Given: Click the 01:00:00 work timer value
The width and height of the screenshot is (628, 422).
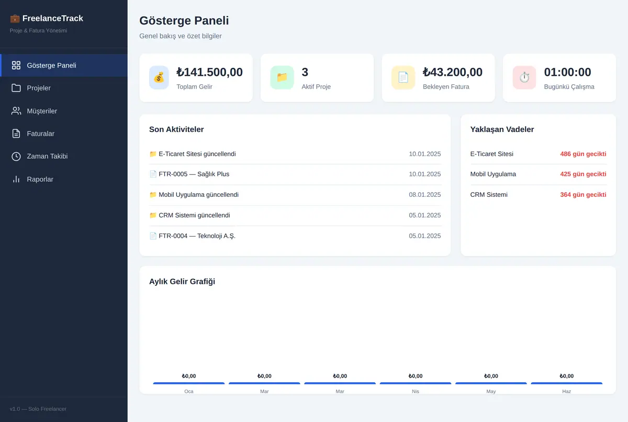Looking at the screenshot, I should [x=568, y=72].
